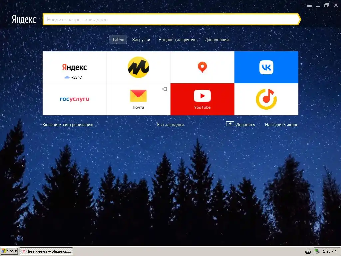This screenshot has width=341, height=256.
Task: Select the Табло tab
Action: 118,39
